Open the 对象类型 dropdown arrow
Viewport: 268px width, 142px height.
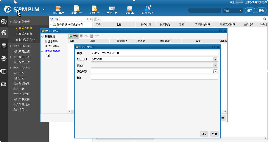click(215, 59)
